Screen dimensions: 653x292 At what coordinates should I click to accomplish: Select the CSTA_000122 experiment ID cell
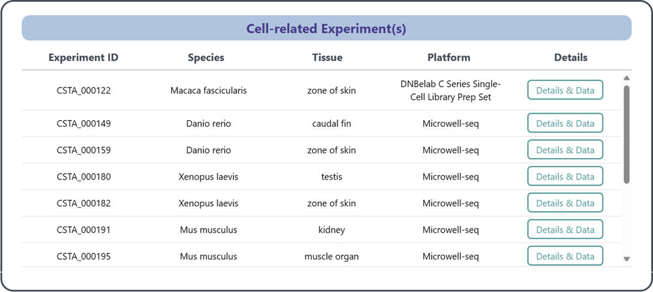tap(84, 91)
